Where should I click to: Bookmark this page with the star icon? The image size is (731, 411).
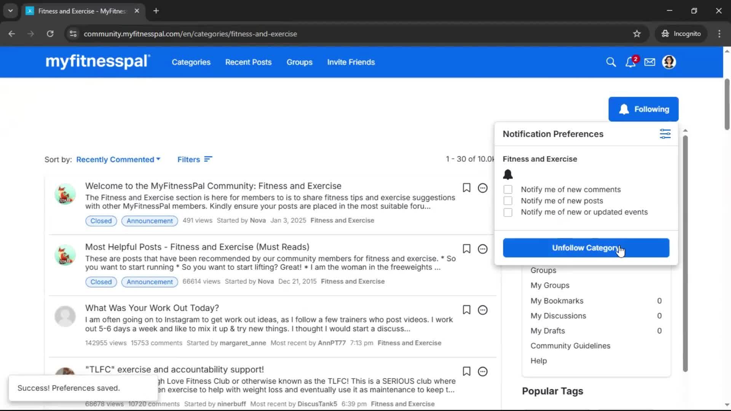point(637,34)
